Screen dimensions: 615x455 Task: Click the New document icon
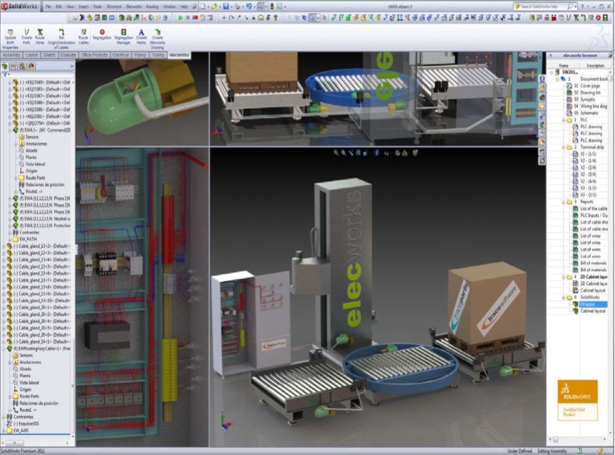(x=203, y=7)
